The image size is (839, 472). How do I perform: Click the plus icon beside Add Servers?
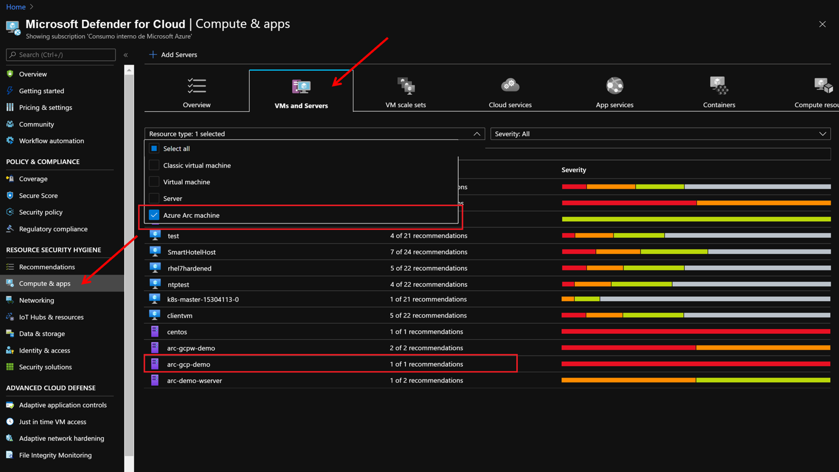(x=153, y=54)
